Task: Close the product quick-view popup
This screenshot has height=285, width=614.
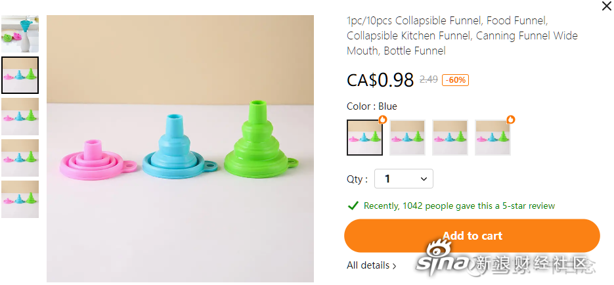Action: (606, 5)
